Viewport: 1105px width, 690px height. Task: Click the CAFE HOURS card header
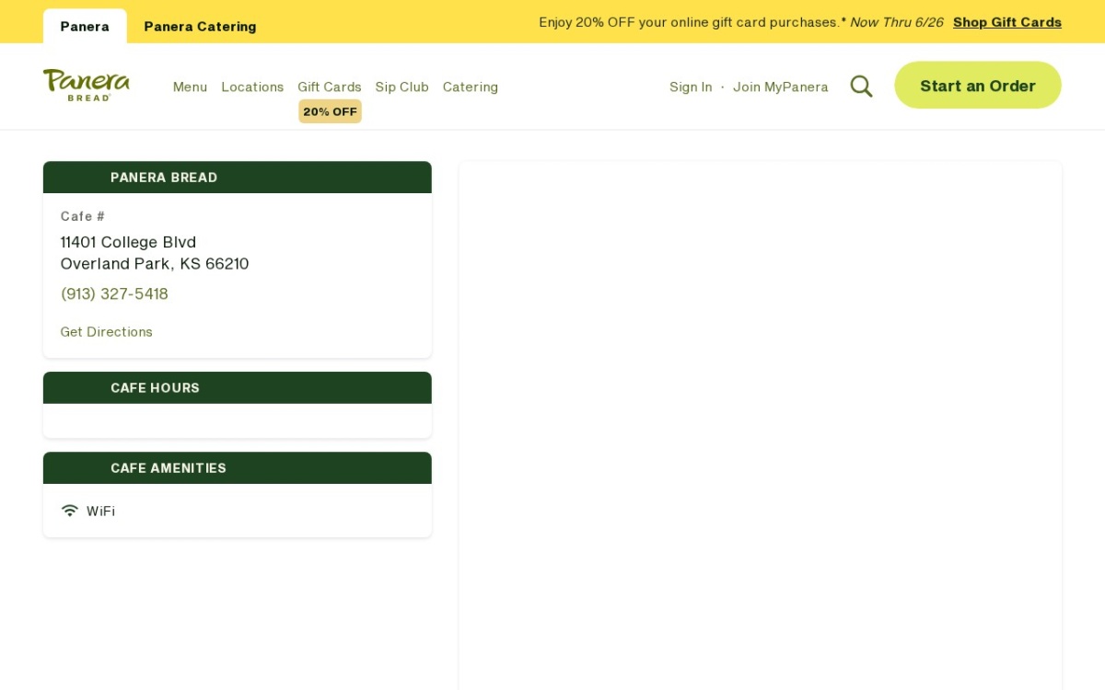pyautogui.click(x=238, y=388)
